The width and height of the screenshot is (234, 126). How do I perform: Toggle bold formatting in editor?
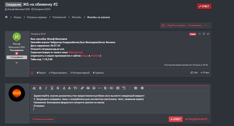[x=40, y=88]
